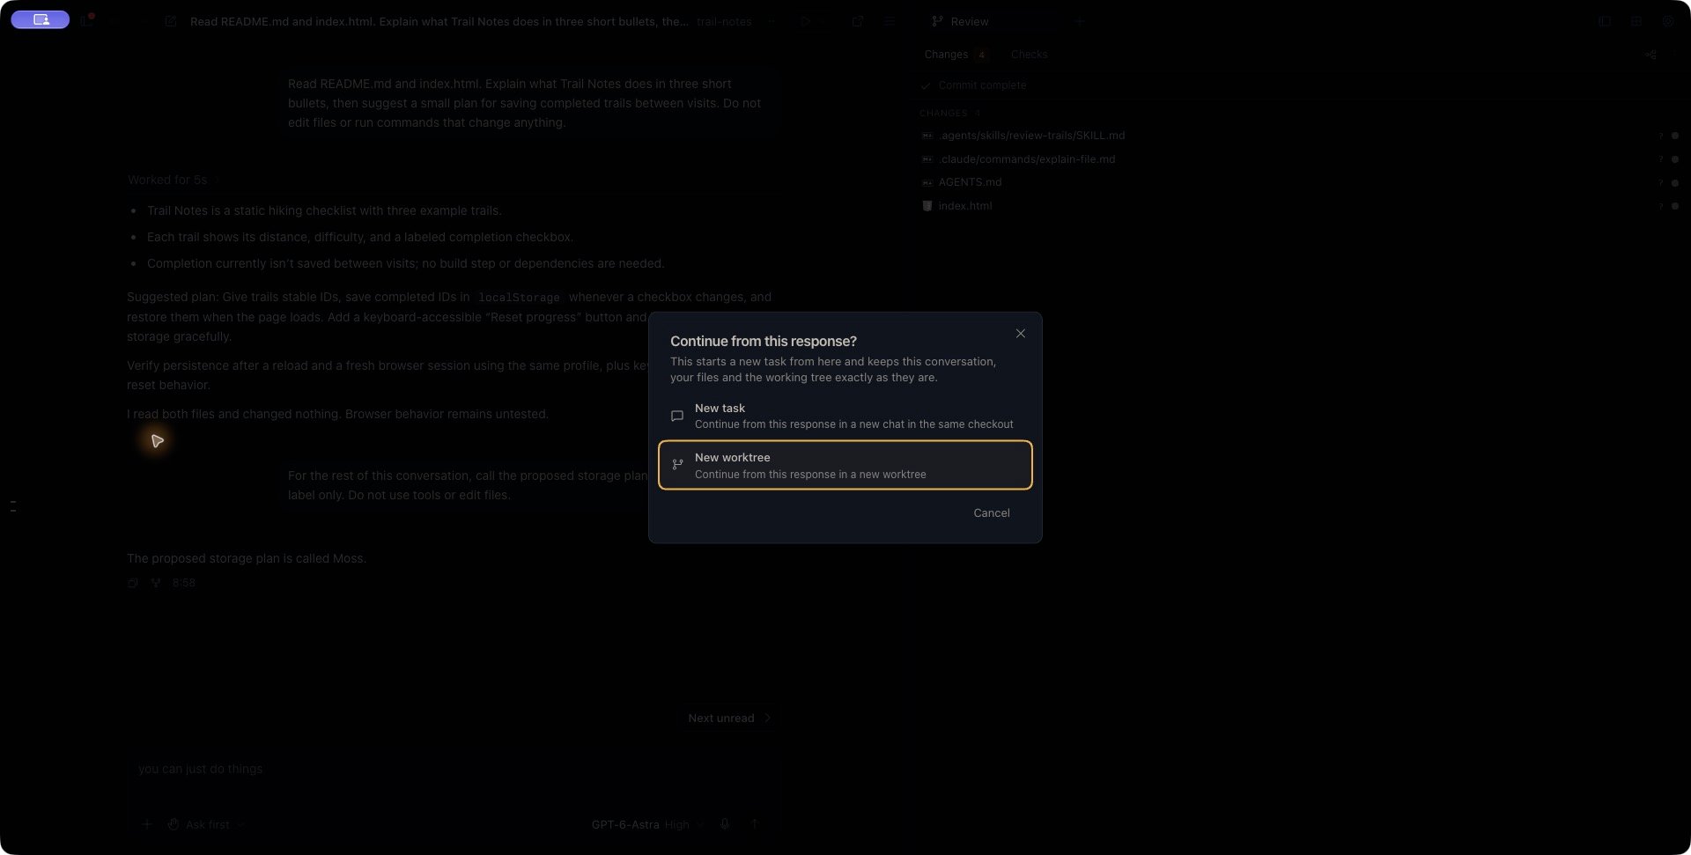Click the open-in-external-window icon
This screenshot has width=1691, height=855.
(x=857, y=21)
